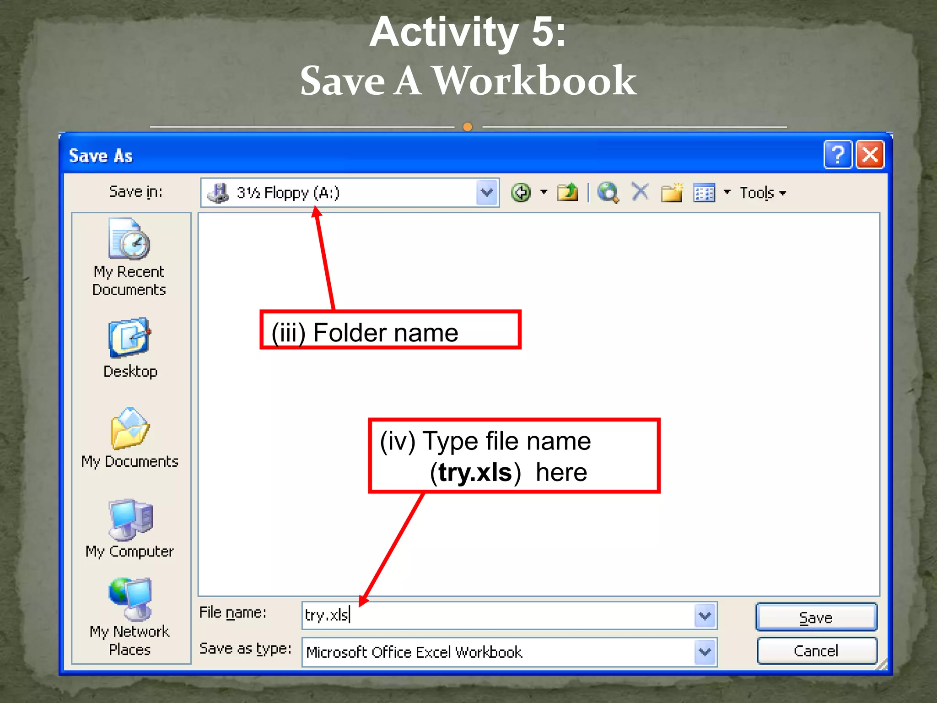Viewport: 937px width, 703px height.
Task: Click the Save button
Action: [x=816, y=617]
